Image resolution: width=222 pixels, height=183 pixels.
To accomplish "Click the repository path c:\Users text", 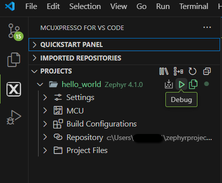I will [x=159, y=138].
